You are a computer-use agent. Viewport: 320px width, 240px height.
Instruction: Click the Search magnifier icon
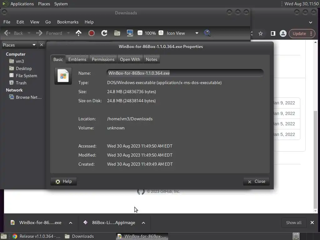tap(207, 33)
